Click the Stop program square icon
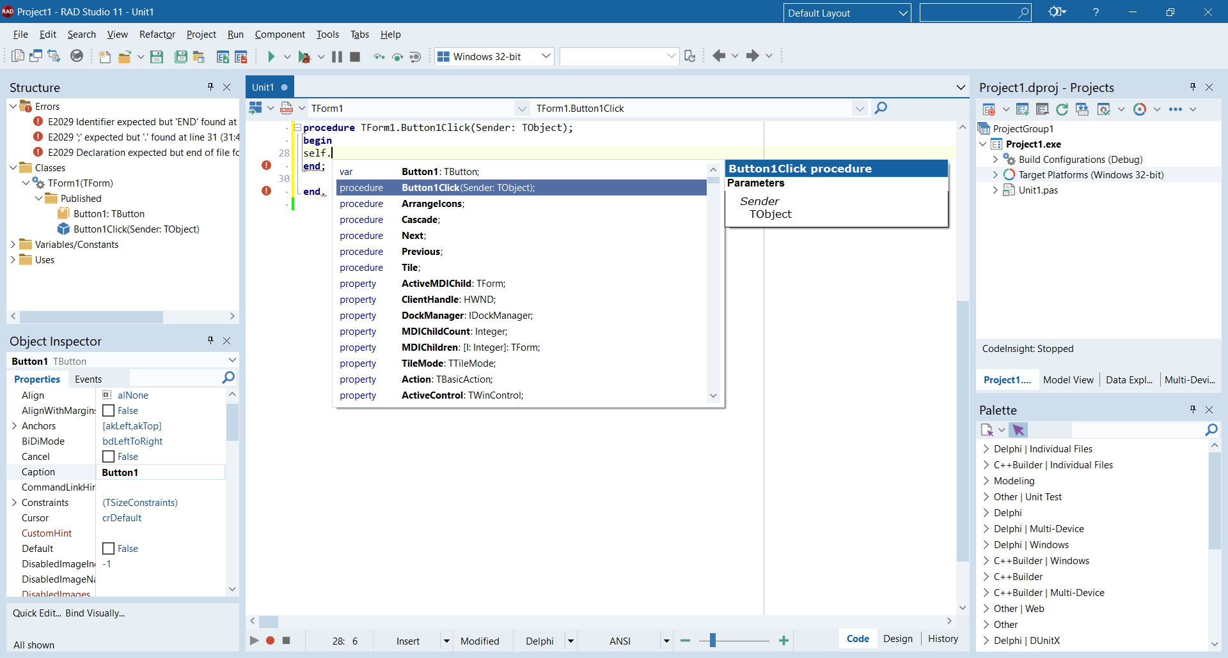This screenshot has width=1228, height=658. [x=355, y=57]
